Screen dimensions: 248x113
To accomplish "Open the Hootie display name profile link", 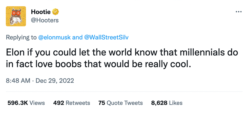I will 40,12.
